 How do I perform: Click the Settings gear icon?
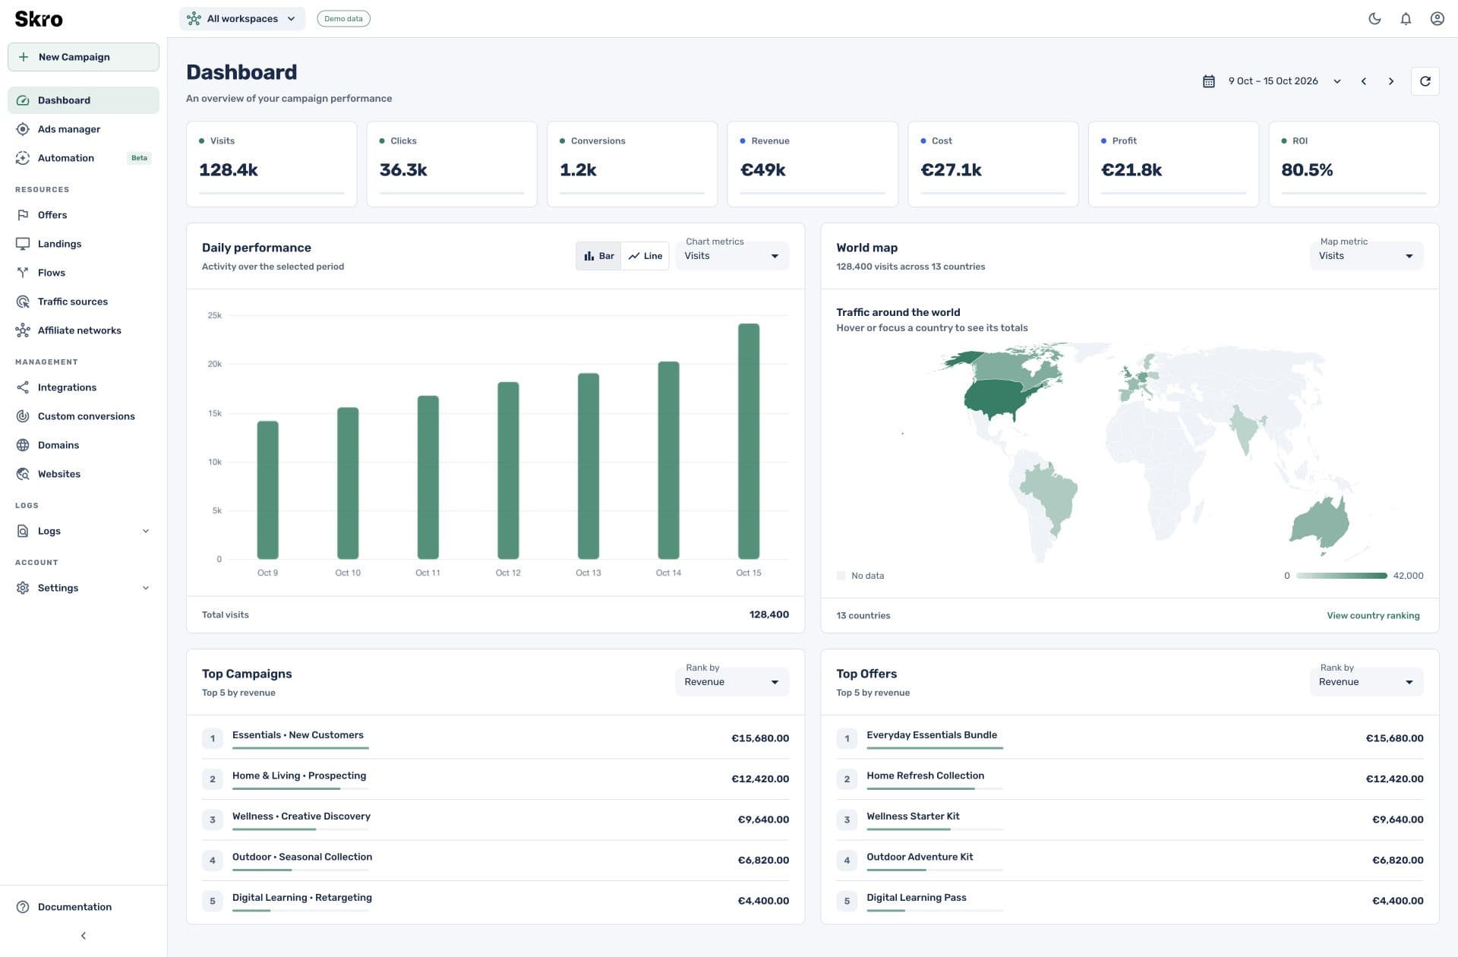23,588
